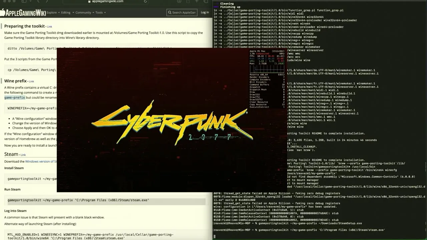Open Link next to Preparing the toolkit
427x240 pixels.
tap(49, 27)
